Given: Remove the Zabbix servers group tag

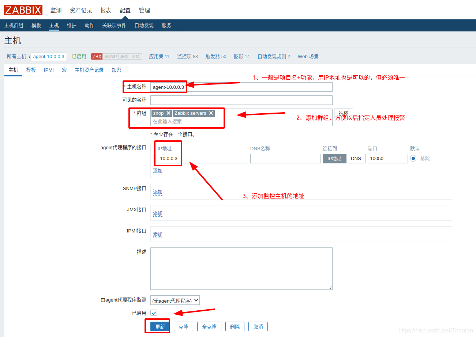Looking at the screenshot, I should [211, 113].
